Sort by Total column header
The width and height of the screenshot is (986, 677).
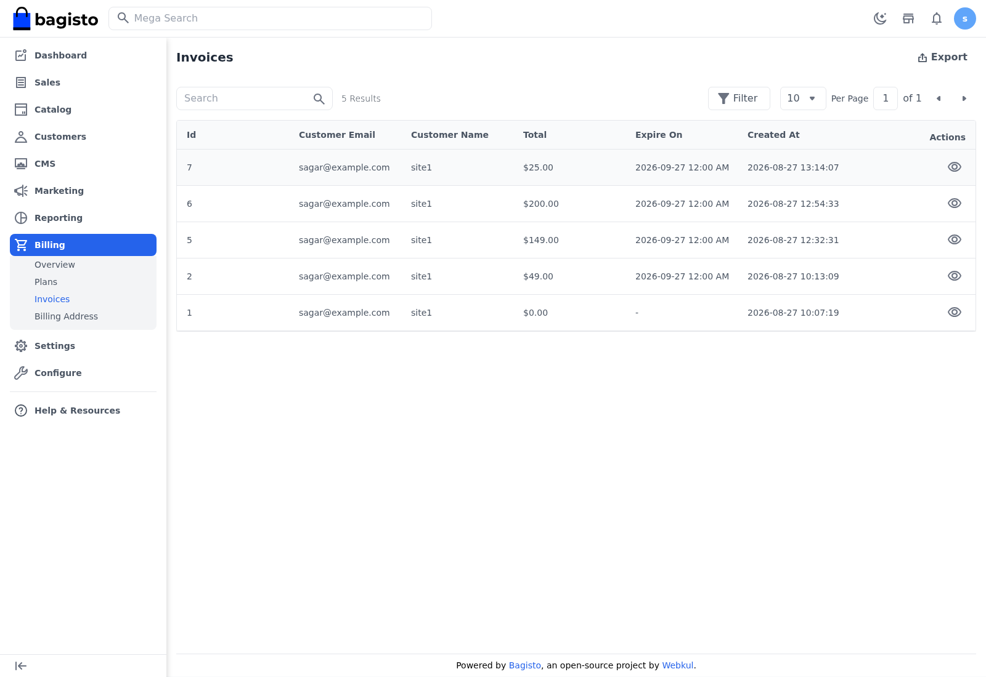pos(535,135)
